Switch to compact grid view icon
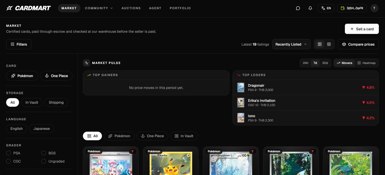Image resolution: width=385 pixels, height=175 pixels. click(x=329, y=44)
